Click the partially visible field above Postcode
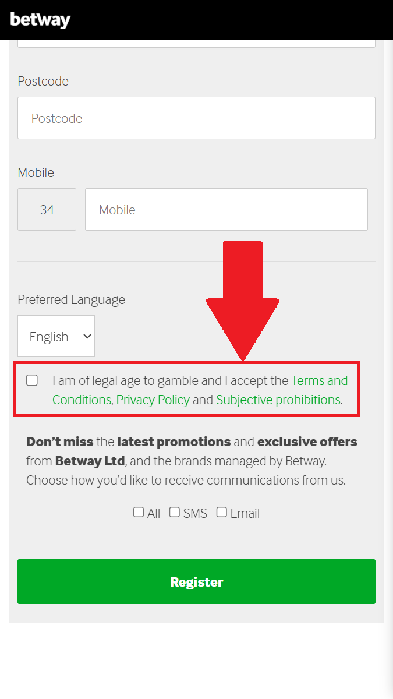 click(196, 43)
